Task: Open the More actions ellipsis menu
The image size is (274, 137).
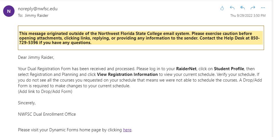Action: point(263,8)
